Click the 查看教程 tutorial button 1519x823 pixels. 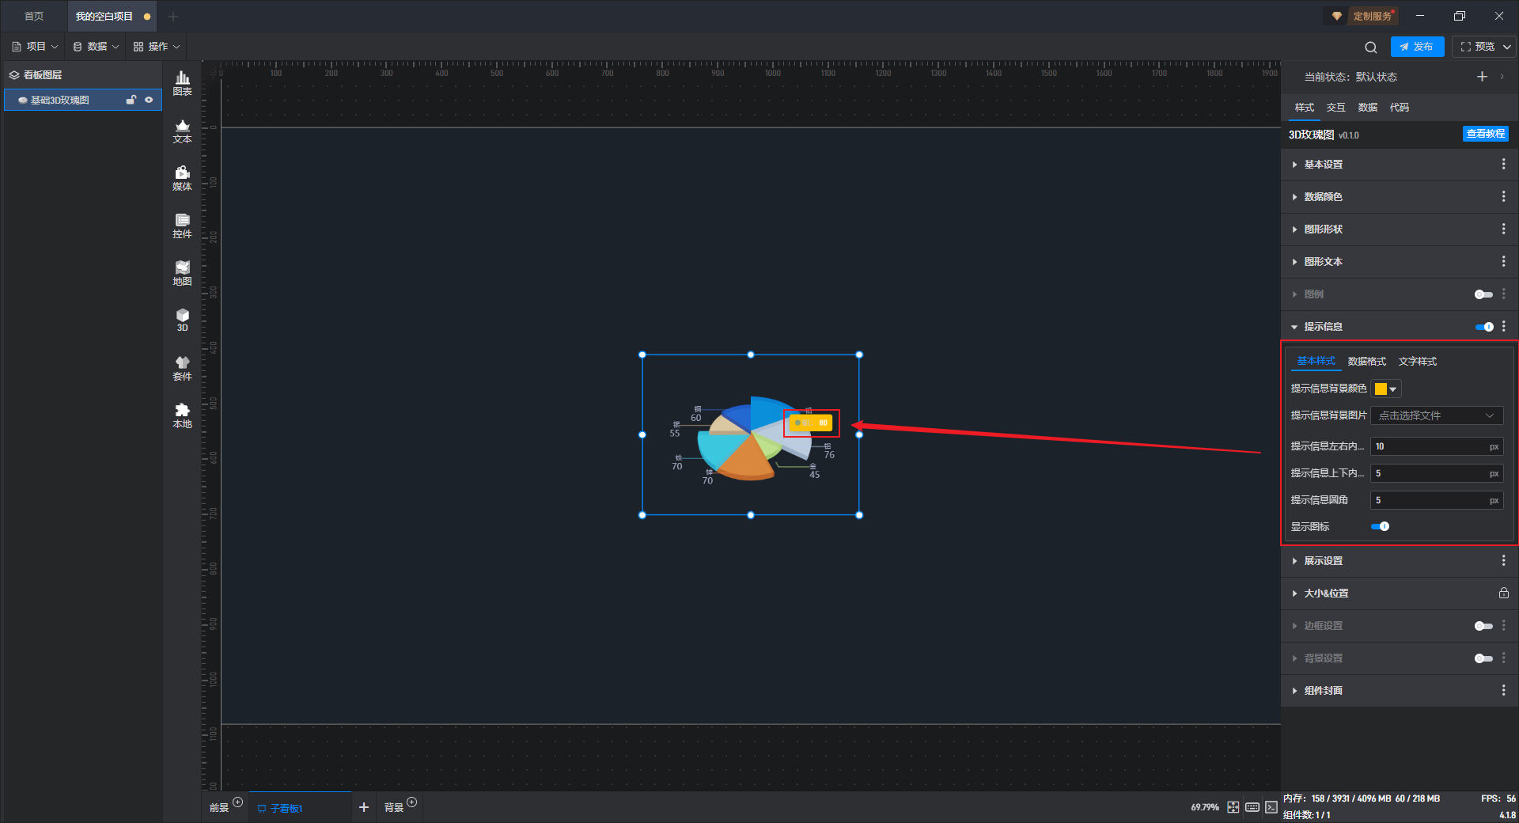(x=1485, y=134)
